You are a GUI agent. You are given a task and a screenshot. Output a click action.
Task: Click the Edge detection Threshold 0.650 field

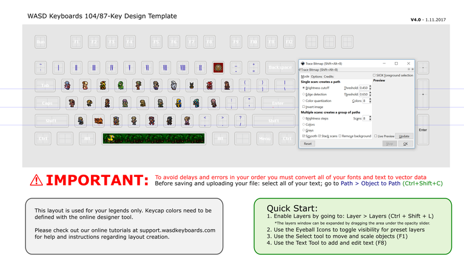[364, 95]
